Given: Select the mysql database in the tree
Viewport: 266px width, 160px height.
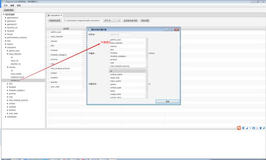Looking at the screenshot, I should pos(10,34).
